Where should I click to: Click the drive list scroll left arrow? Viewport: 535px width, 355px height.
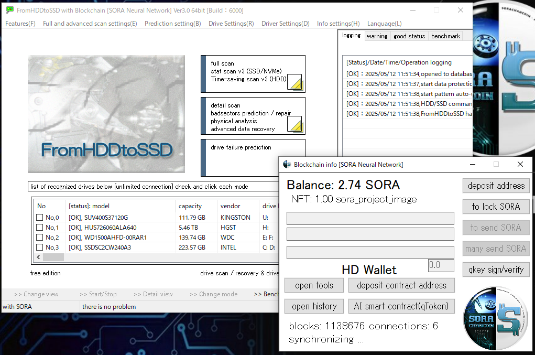pos(38,257)
